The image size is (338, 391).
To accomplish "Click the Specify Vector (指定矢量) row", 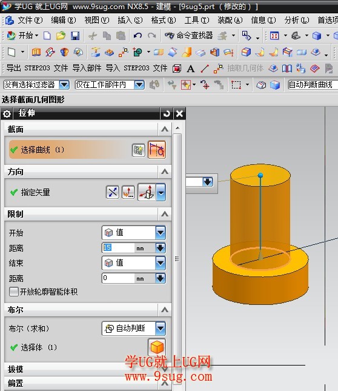I will tap(88, 192).
